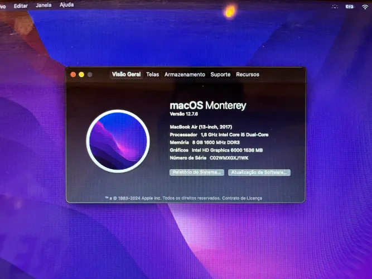
Task: Click the Atualização de Software button
Action: point(259,172)
